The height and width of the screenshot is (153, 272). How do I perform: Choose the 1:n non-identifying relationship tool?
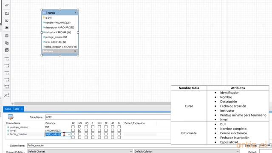[7, 65]
